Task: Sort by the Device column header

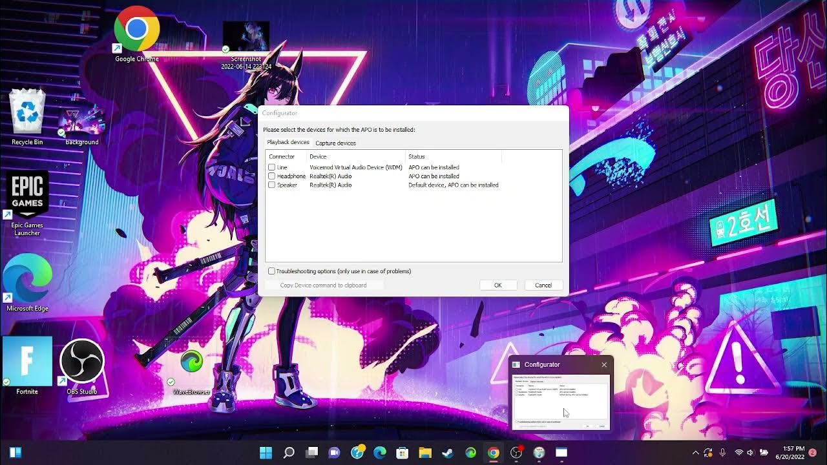Action: click(x=356, y=156)
